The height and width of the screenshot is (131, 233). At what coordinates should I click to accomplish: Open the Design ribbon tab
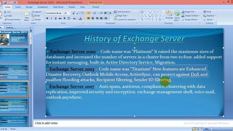29,7
